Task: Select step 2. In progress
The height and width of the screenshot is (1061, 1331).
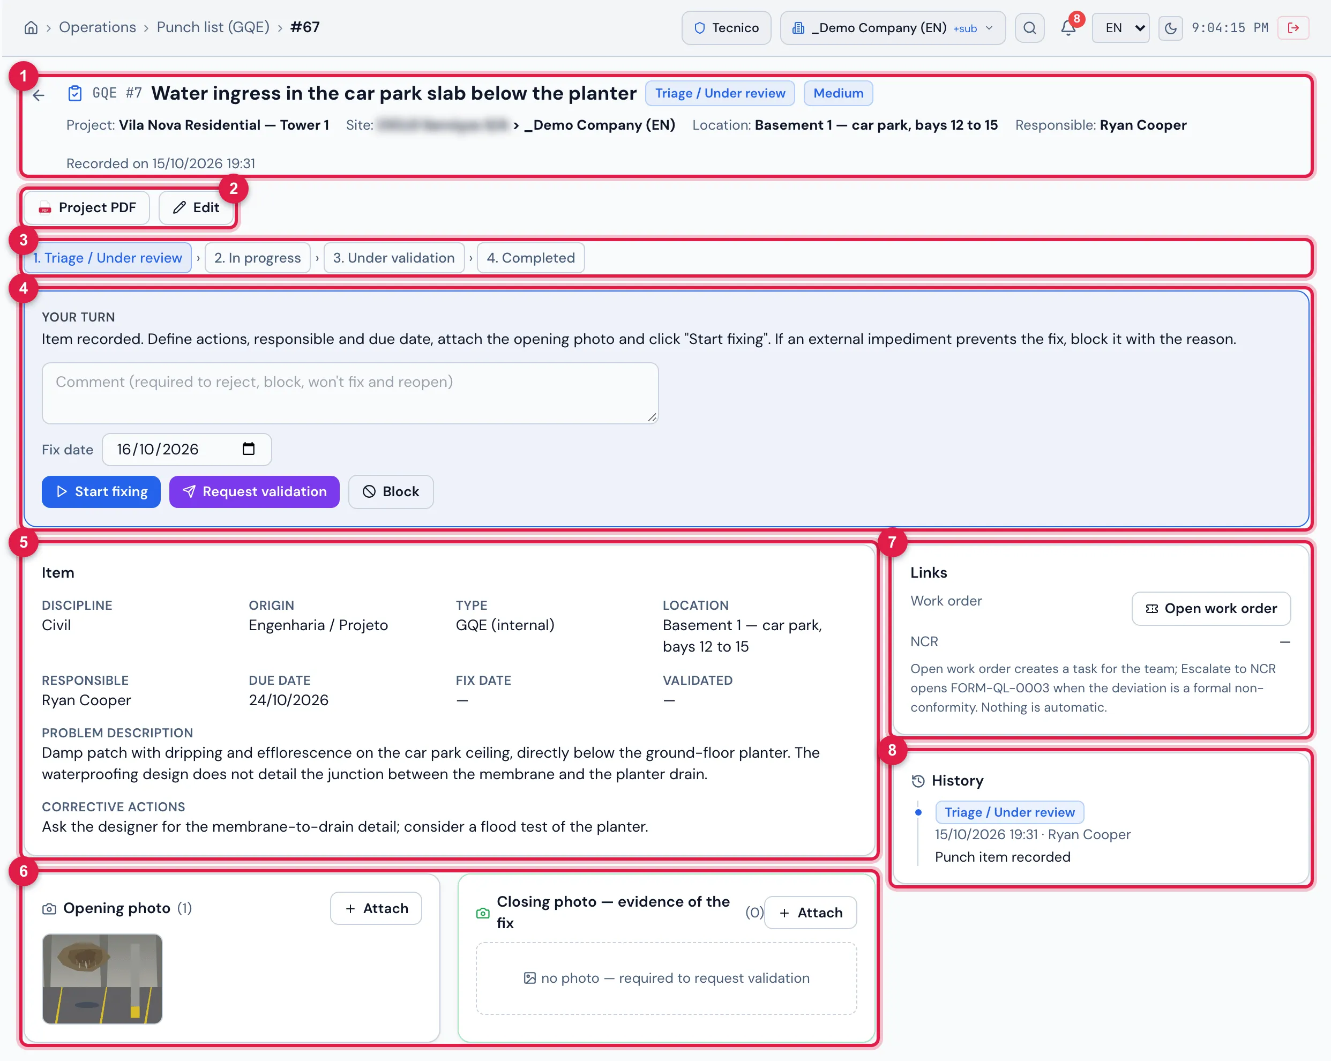Action: [x=257, y=258]
